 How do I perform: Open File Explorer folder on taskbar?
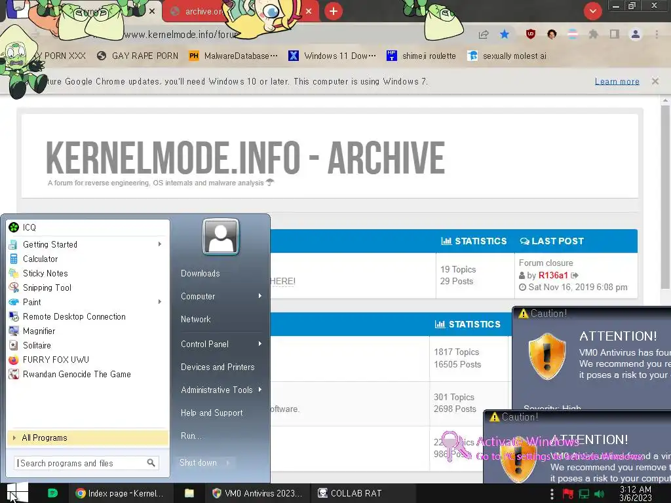tap(189, 493)
